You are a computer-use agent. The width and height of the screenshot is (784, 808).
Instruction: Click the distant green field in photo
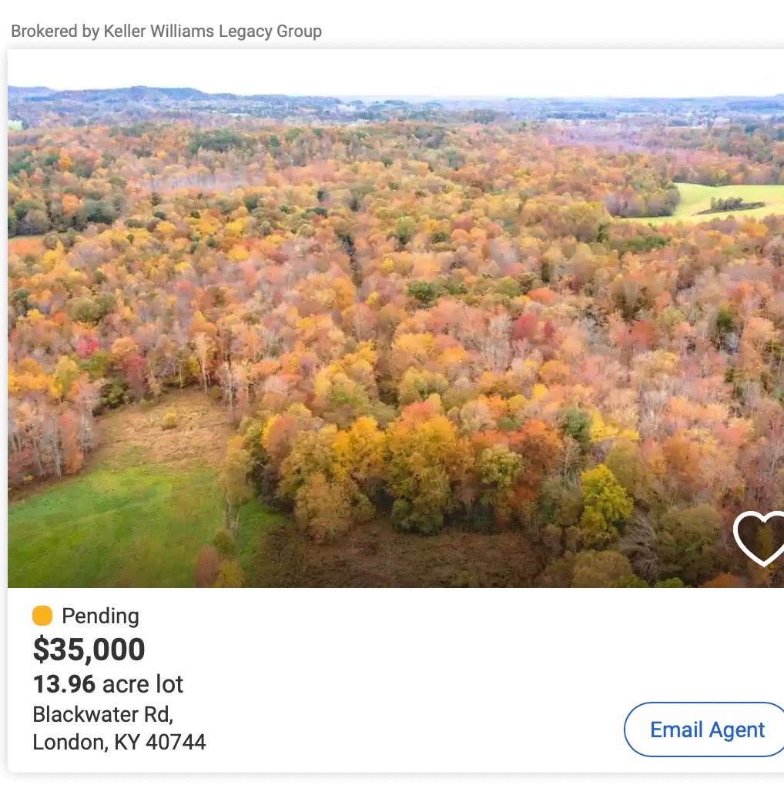tap(724, 200)
